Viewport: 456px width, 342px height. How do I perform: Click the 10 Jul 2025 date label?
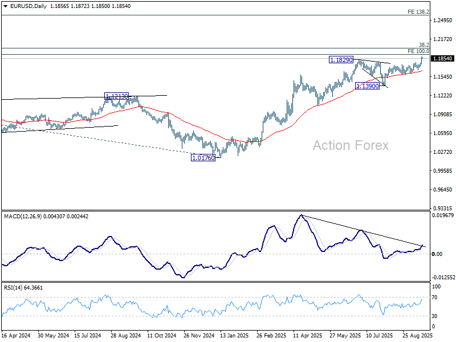(380, 336)
